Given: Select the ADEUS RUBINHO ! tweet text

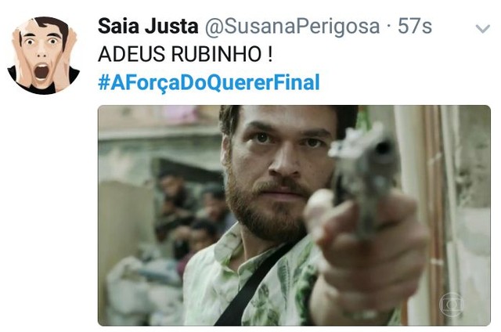Looking at the screenshot, I should pyautogui.click(x=186, y=54).
